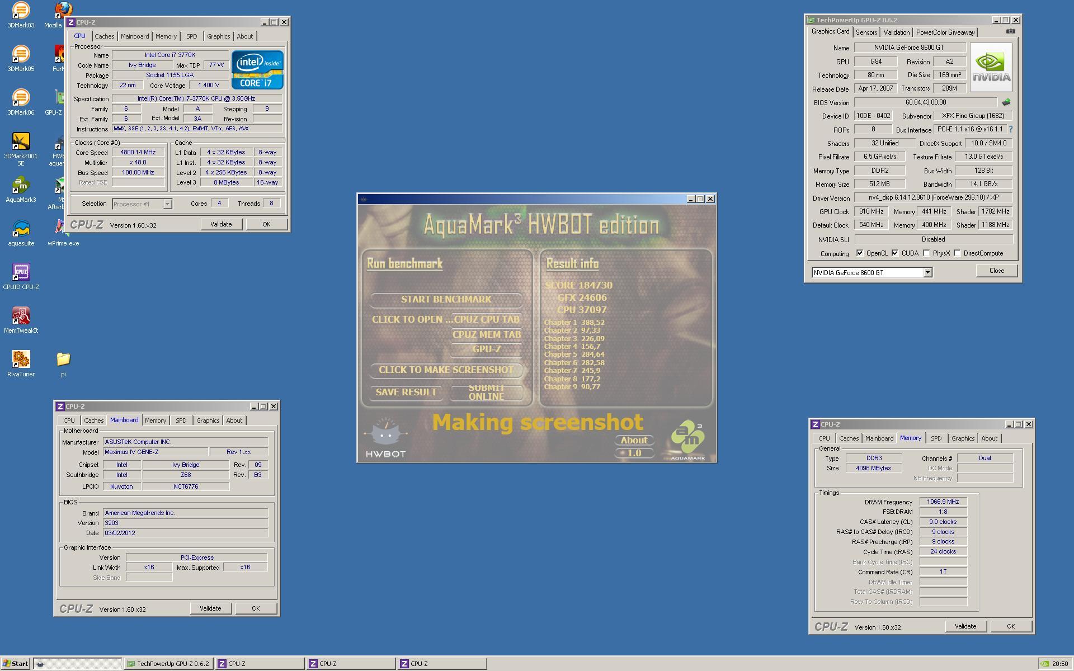Open the PowerColor Giveaway tab in GPU-Z
Screen dimensions: 1074x671
point(945,32)
